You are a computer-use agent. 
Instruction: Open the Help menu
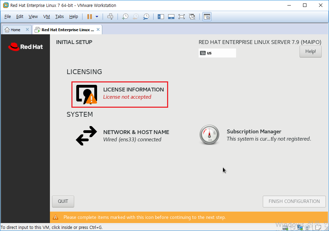73,17
